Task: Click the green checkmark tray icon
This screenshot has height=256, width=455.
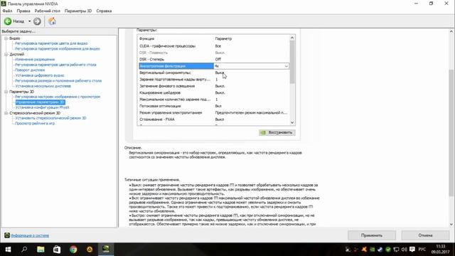Action: click(388, 250)
